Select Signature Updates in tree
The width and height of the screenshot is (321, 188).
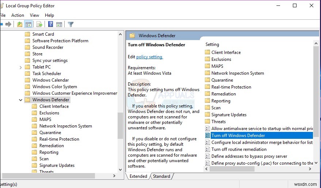point(57,165)
